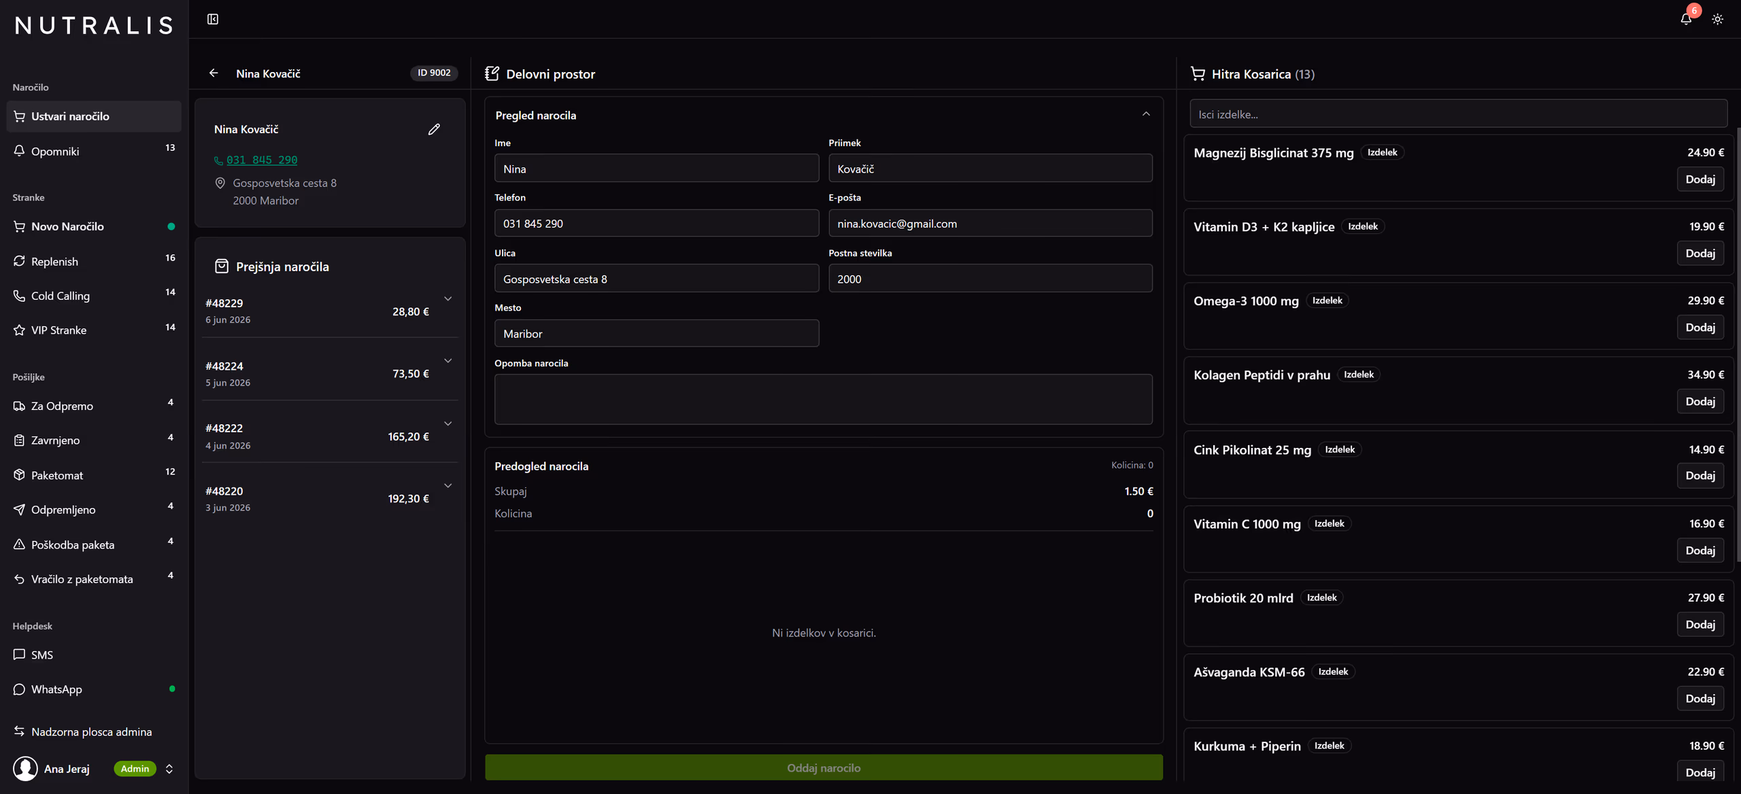The image size is (1741, 794).
Task: Toggle the light/dark theme sun icon
Action: coord(1717,19)
